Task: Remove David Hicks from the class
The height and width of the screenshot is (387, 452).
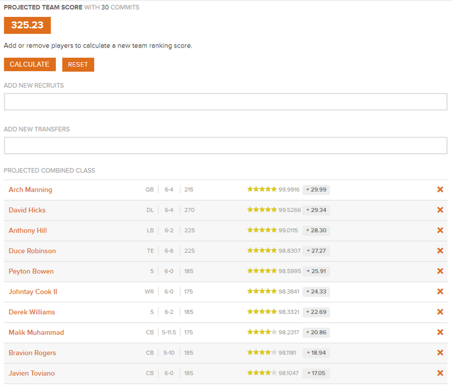Action: [440, 210]
